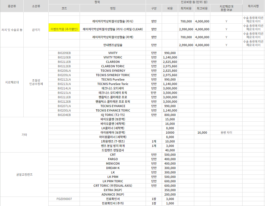Click the 진료비용 등 (단위: 원) header
Image resolution: width=265 pixels, height=206 pixels.
194,2
